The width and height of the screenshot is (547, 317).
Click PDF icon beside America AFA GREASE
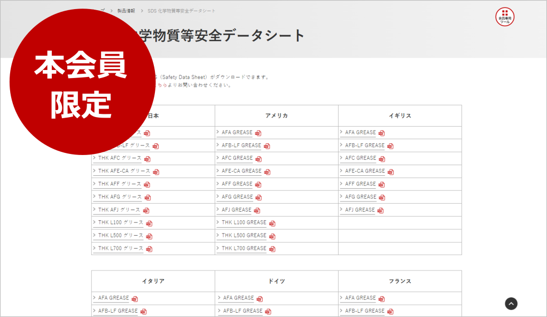(x=258, y=133)
